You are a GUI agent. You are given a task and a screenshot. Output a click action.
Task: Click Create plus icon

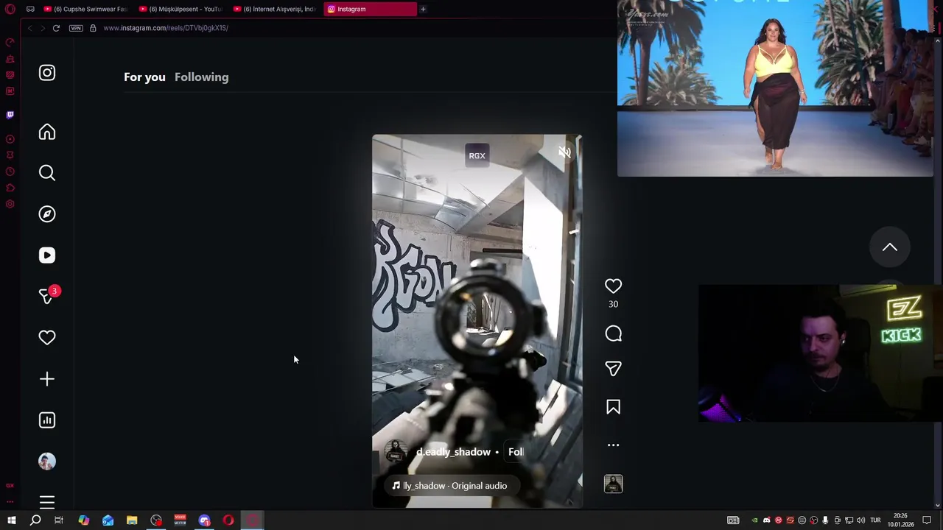click(x=47, y=379)
